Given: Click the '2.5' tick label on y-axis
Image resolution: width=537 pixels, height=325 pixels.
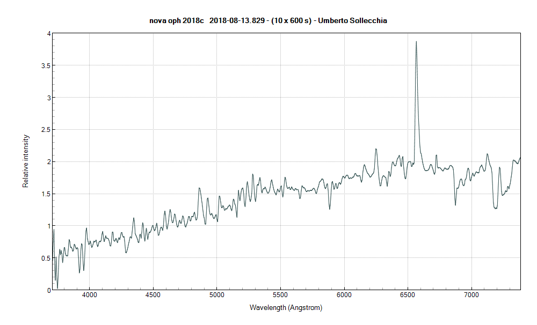Looking at the screenshot, I should (x=45, y=129).
